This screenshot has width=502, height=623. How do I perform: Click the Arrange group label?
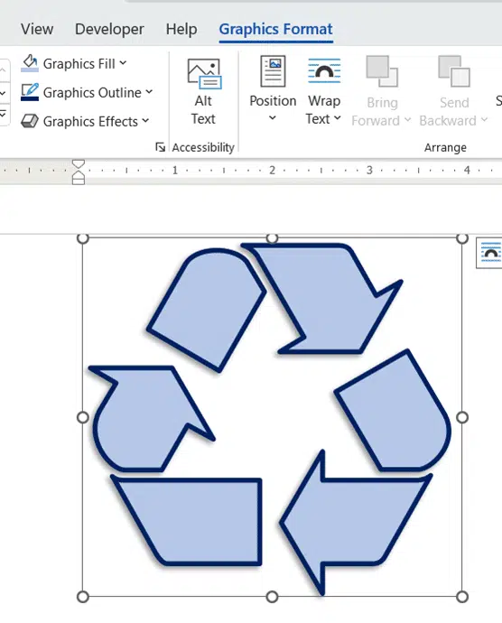pos(445,148)
